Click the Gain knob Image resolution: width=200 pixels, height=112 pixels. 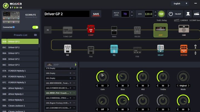coord(102,77)
